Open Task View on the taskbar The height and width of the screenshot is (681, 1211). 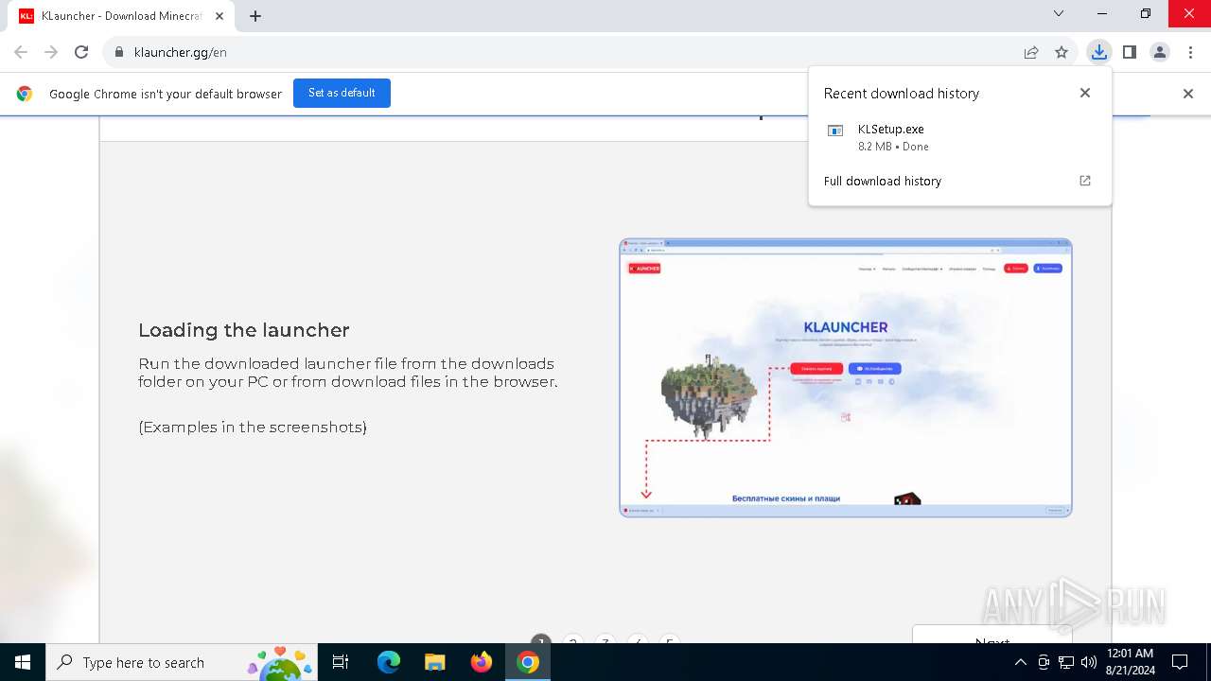pos(341,662)
